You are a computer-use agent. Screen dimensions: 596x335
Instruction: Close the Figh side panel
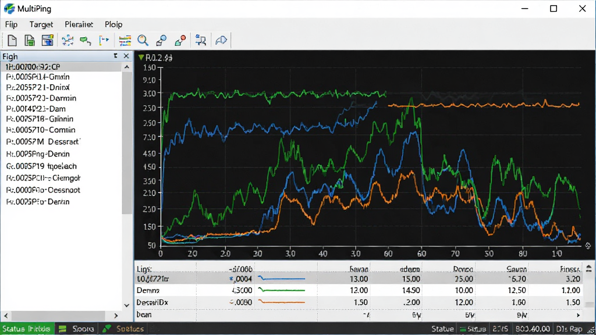(126, 56)
